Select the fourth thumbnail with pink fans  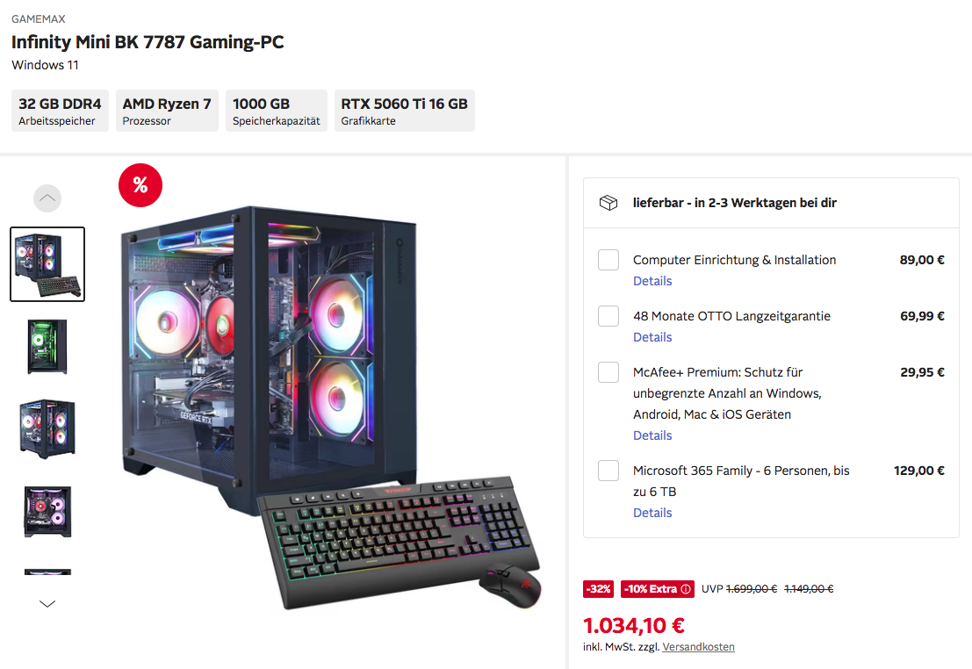[x=47, y=512]
